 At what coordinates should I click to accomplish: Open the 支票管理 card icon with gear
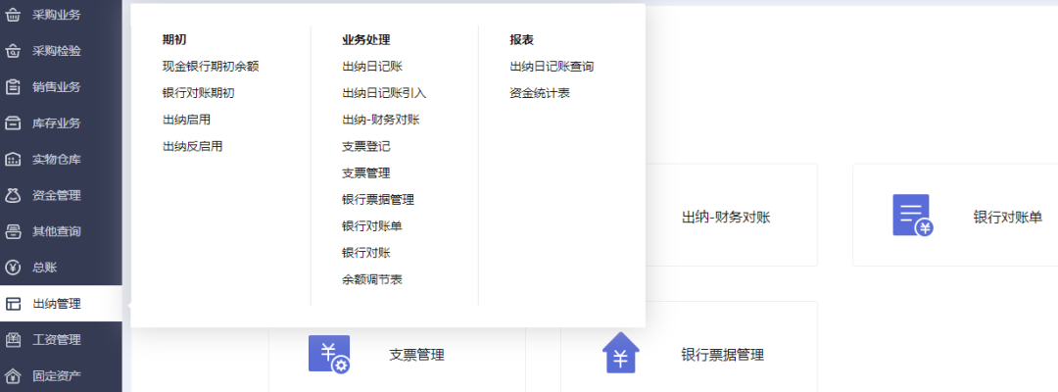(328, 354)
